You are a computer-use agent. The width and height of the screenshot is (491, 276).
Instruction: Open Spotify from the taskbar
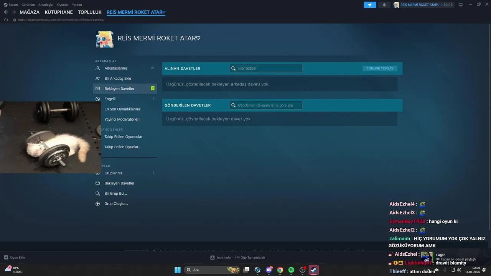[291, 270]
